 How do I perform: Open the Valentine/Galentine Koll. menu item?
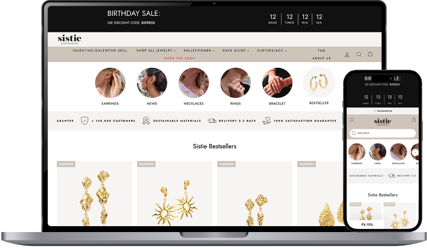click(x=100, y=51)
